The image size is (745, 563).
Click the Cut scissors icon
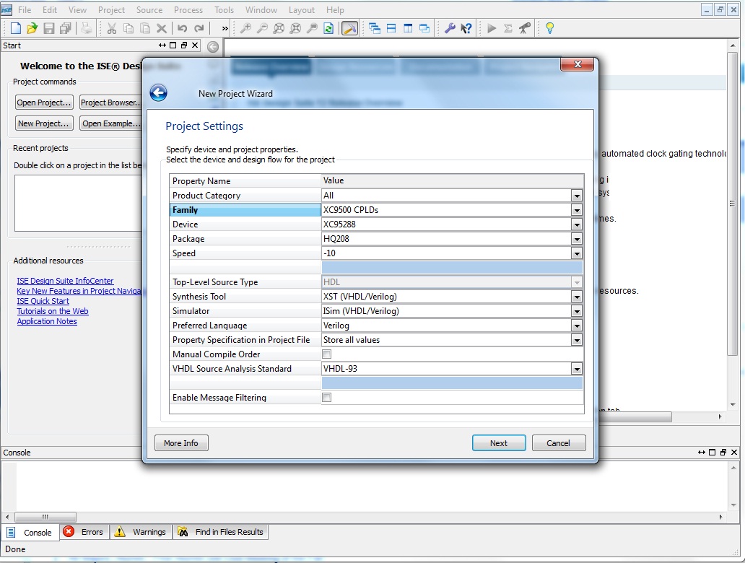[x=112, y=28]
